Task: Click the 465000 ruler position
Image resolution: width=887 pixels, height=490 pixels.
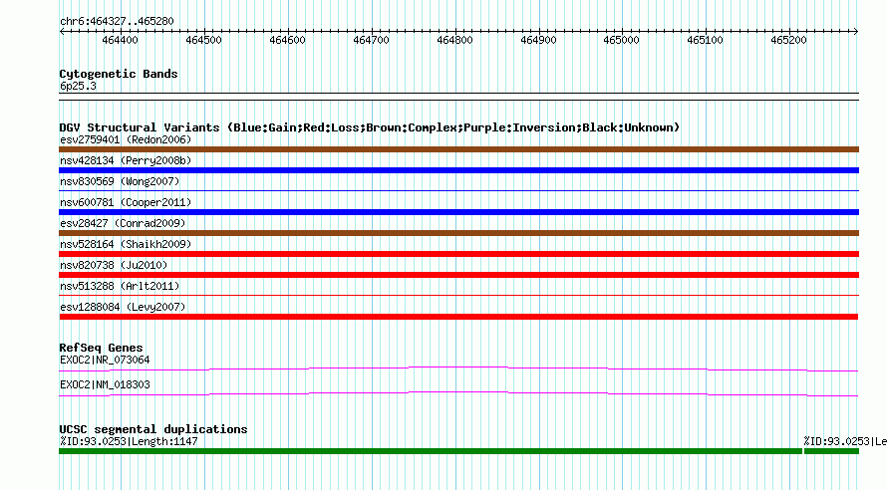Action: pyautogui.click(x=621, y=40)
